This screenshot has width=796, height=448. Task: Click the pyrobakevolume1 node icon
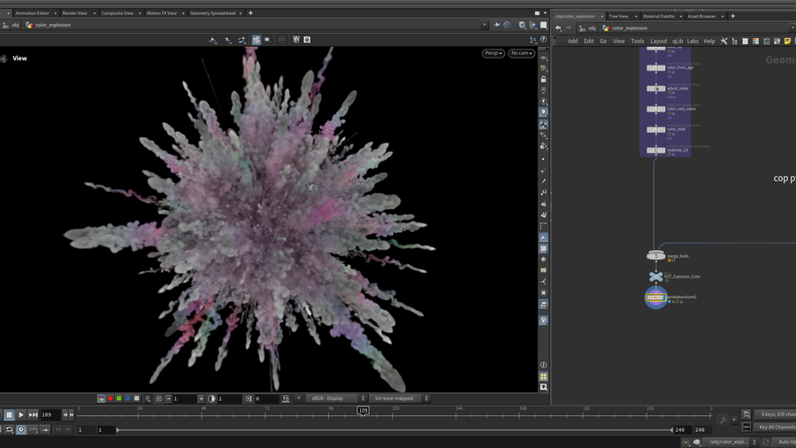655,297
